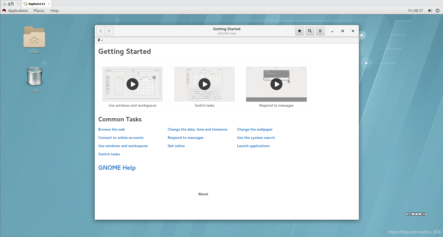Open Change the wallpaper link

click(x=255, y=129)
